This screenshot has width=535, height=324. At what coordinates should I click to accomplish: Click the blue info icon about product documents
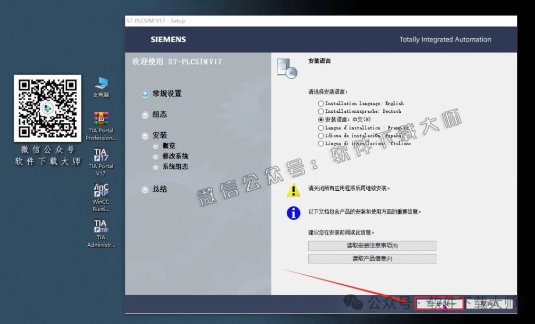(293, 212)
